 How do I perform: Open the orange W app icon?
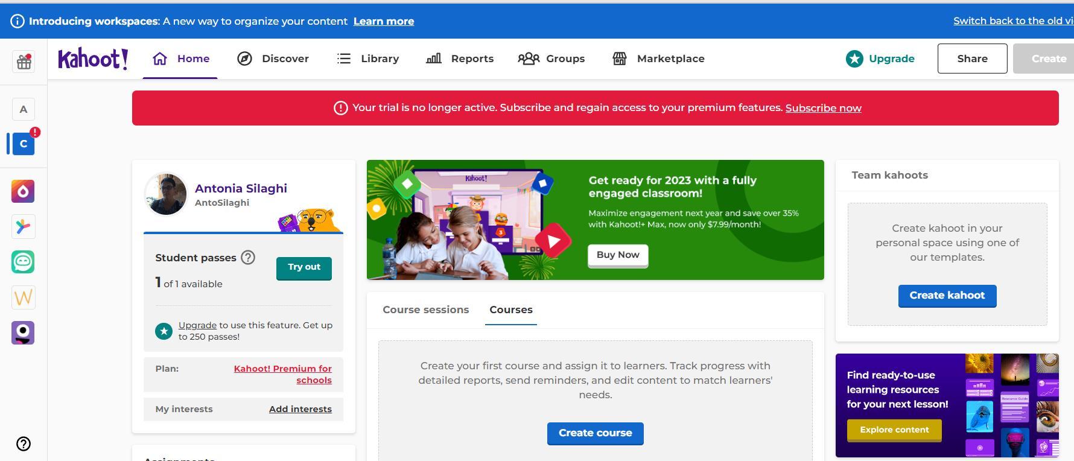(23, 297)
